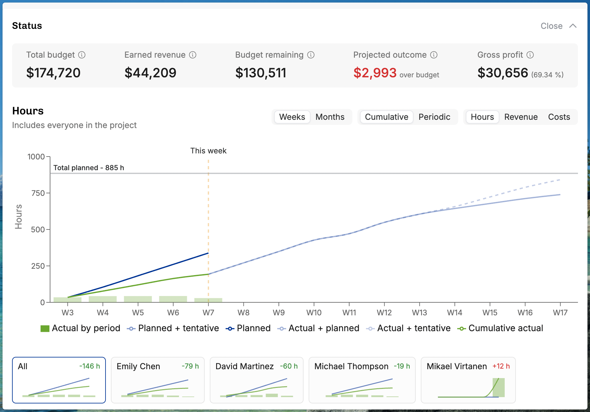
Task: Select David Martinez's hours card
Action: tap(257, 380)
